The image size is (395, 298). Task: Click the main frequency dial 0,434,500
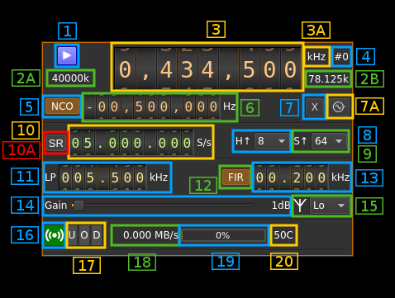(x=207, y=69)
